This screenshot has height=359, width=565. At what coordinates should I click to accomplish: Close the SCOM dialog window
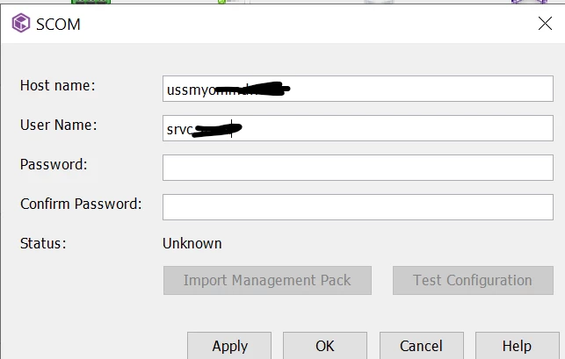[x=544, y=24]
